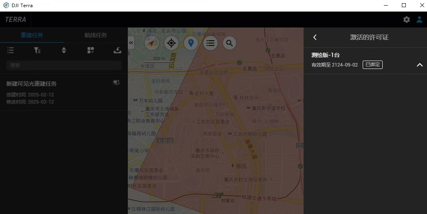Click the TERRA logo
The image size is (427, 214).
(16, 20)
